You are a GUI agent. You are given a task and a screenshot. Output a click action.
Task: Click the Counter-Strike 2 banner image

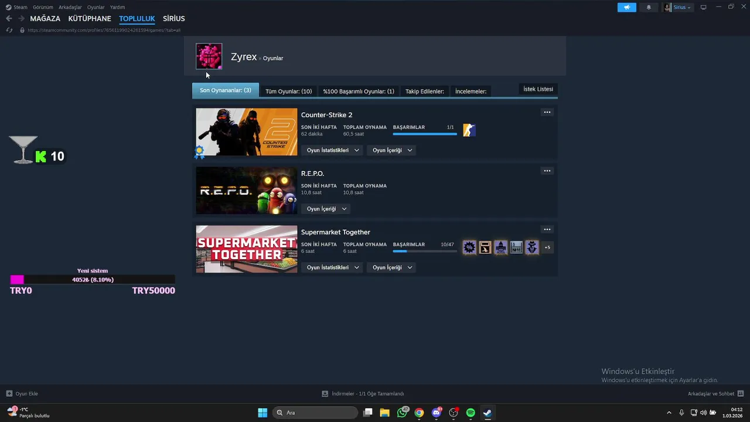click(x=247, y=132)
